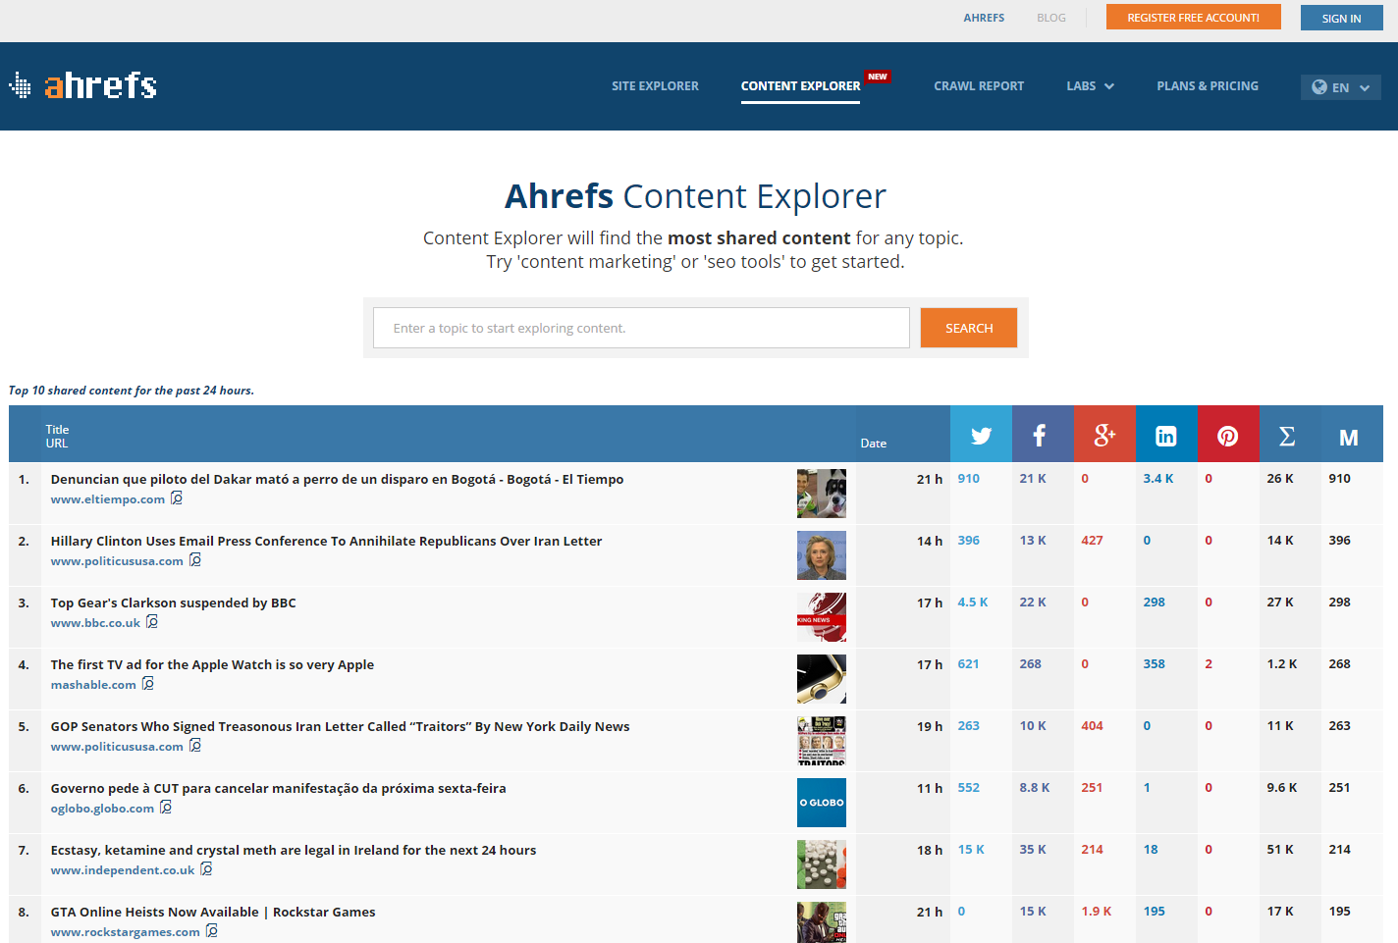The height and width of the screenshot is (943, 1398).
Task: Open GOP Senators Treasonous Iran Letter article
Action: tap(341, 726)
